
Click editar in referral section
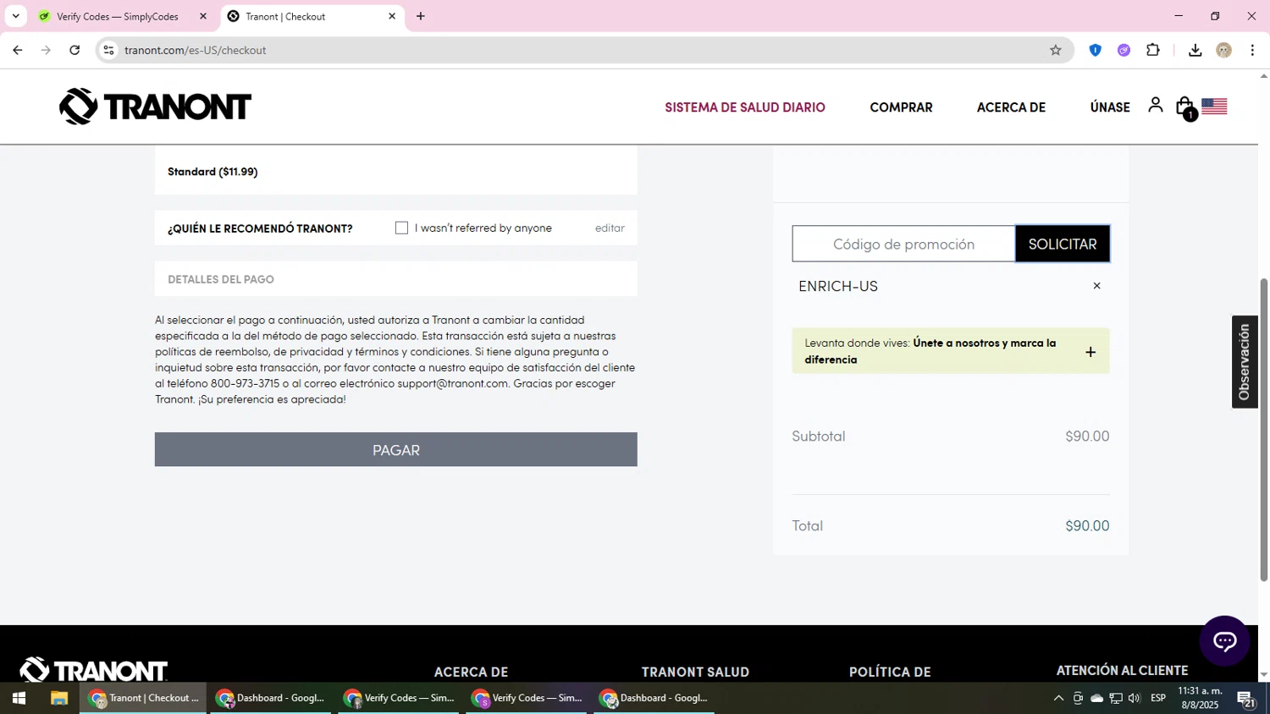tap(610, 228)
